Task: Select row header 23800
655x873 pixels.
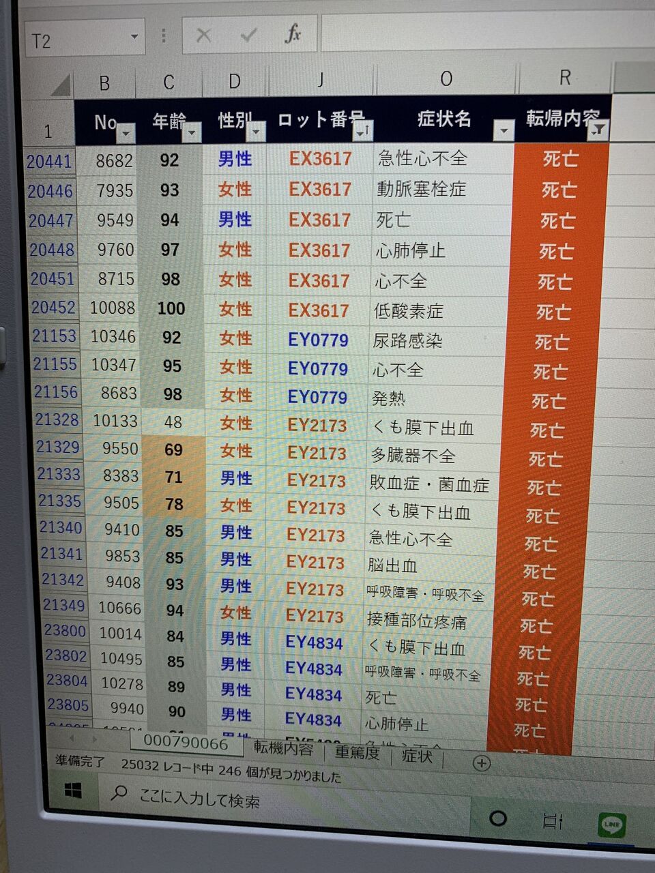Action: click(x=65, y=631)
